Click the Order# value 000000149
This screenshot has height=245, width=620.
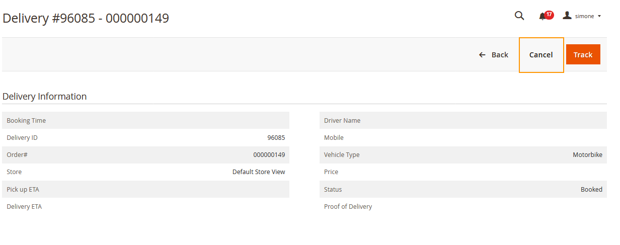pos(269,155)
